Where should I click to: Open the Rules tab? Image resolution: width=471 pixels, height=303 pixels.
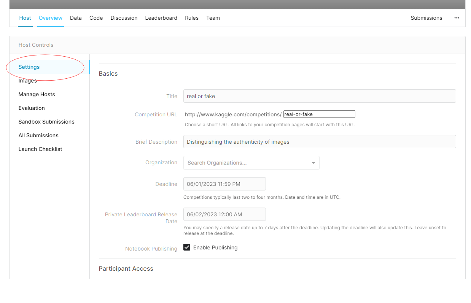192,18
